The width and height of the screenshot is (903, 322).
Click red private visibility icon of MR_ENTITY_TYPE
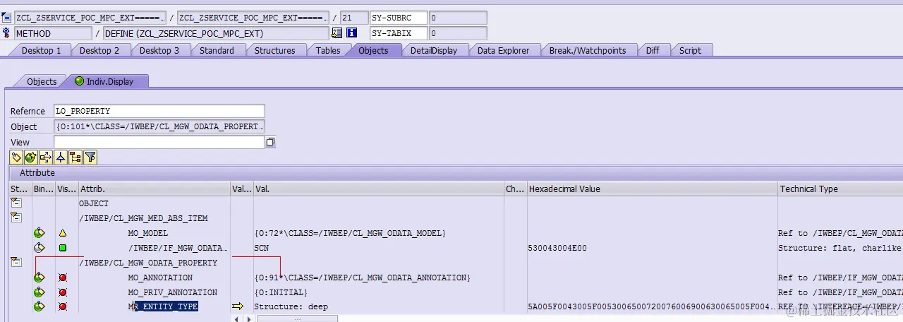coord(63,306)
